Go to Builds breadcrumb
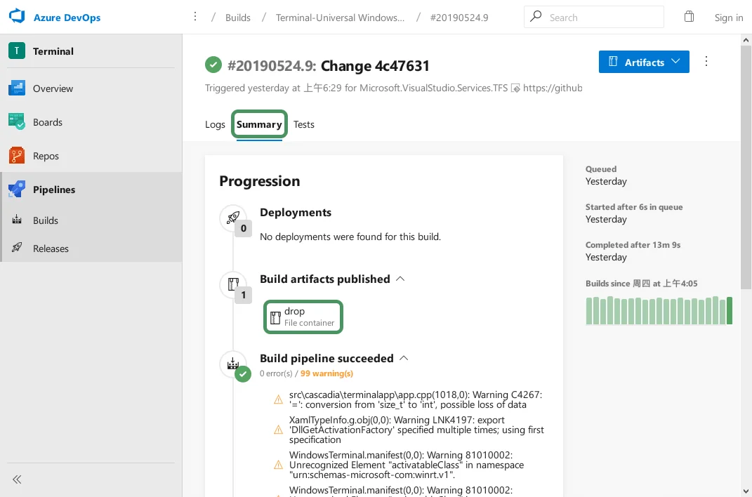Viewport: 752px width, 497px height. click(238, 18)
